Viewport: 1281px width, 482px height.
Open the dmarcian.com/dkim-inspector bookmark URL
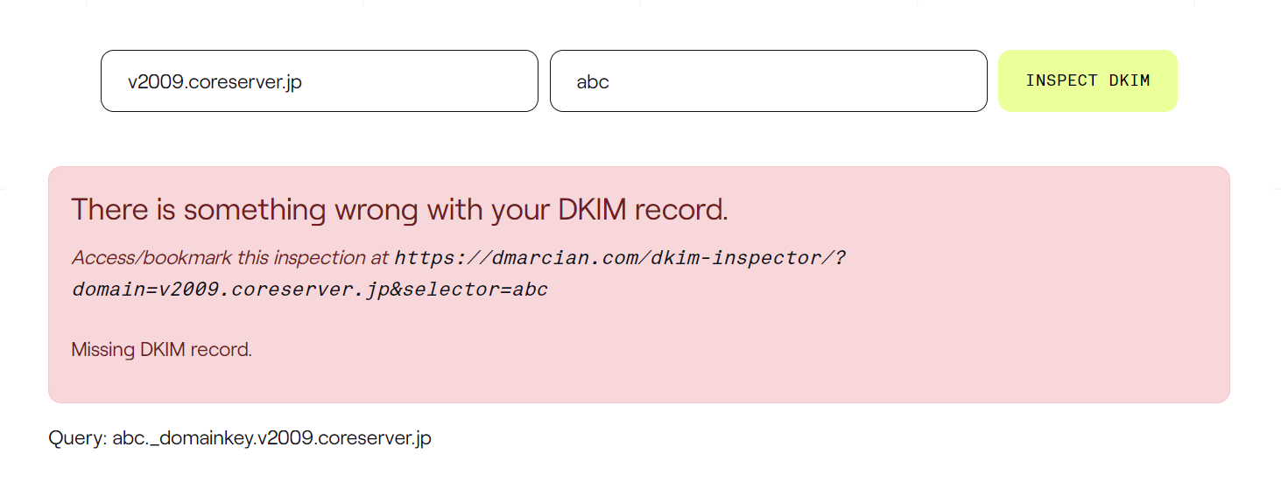point(621,258)
